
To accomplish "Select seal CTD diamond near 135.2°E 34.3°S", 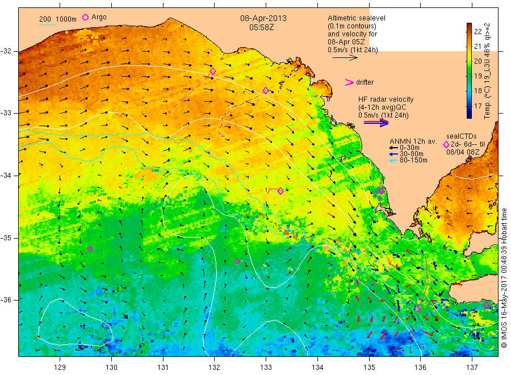I will click(x=382, y=191).
